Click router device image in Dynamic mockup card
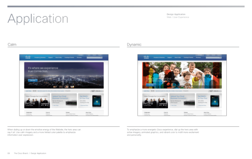This screenshot has height=159, width=252. [x=189, y=103]
